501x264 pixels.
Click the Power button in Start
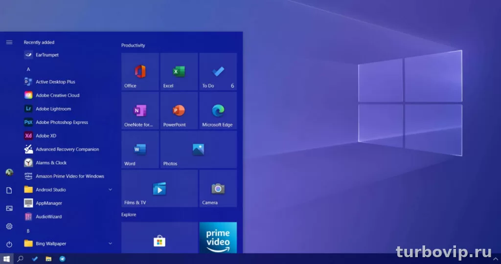click(9, 244)
